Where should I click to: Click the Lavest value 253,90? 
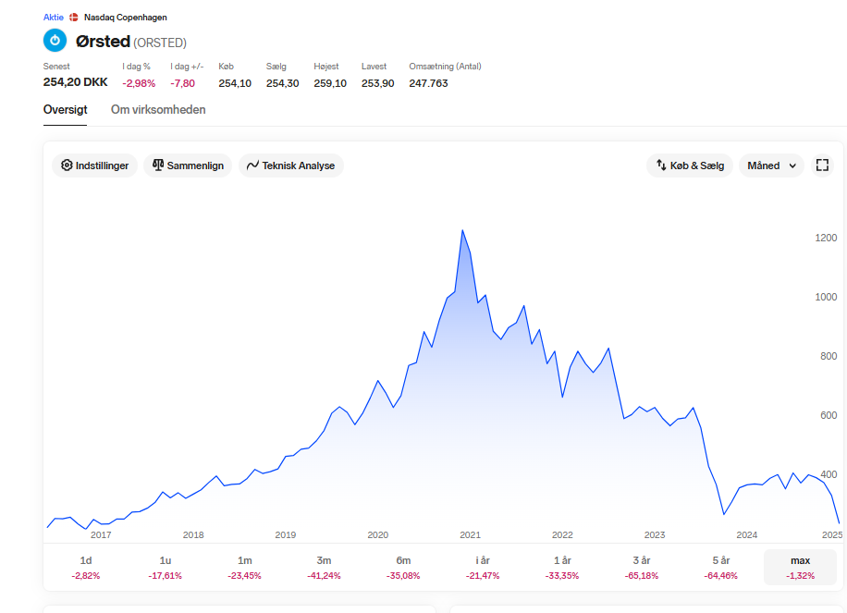point(377,83)
